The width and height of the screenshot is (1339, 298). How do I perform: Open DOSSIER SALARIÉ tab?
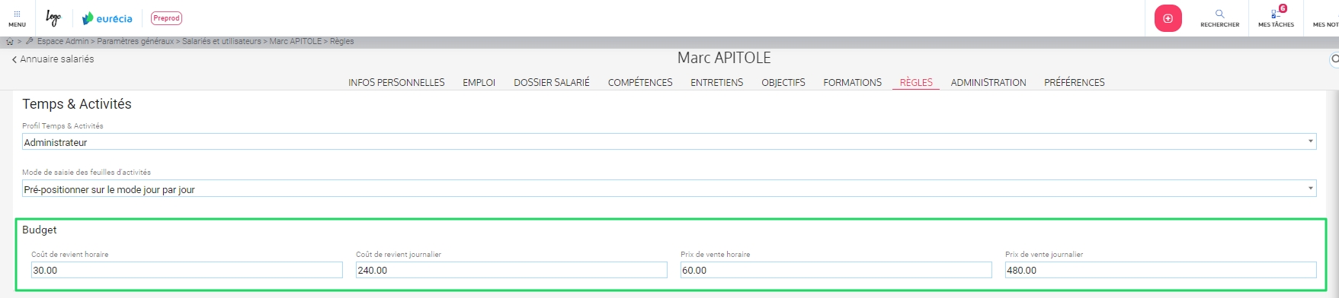pyautogui.click(x=552, y=82)
